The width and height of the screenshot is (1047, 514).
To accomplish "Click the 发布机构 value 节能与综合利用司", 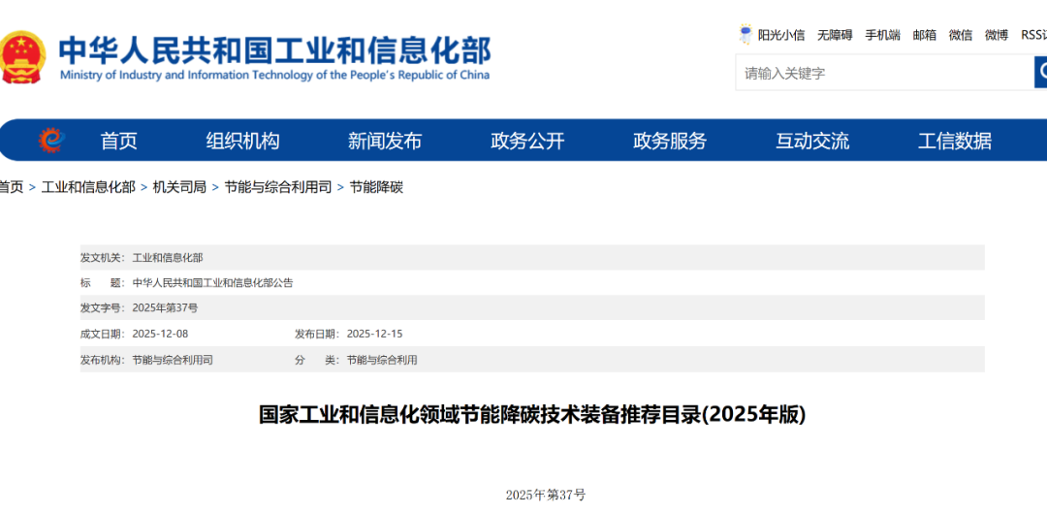I will [173, 360].
